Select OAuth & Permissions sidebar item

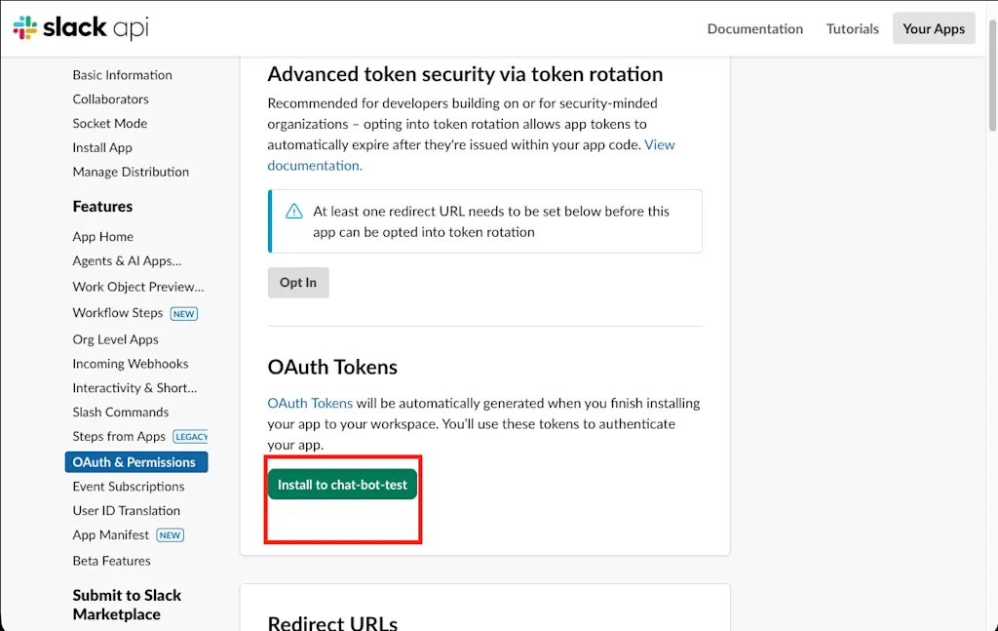136,462
